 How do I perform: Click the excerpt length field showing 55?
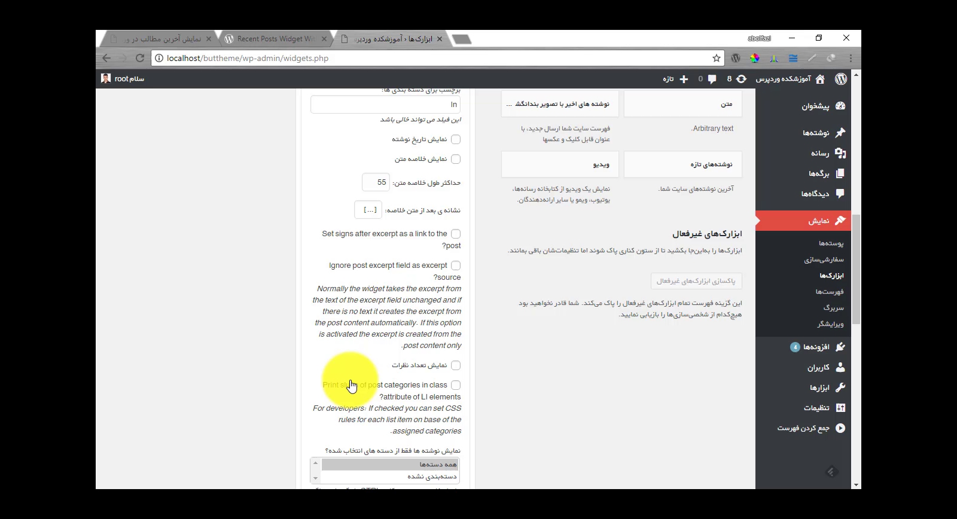376,182
